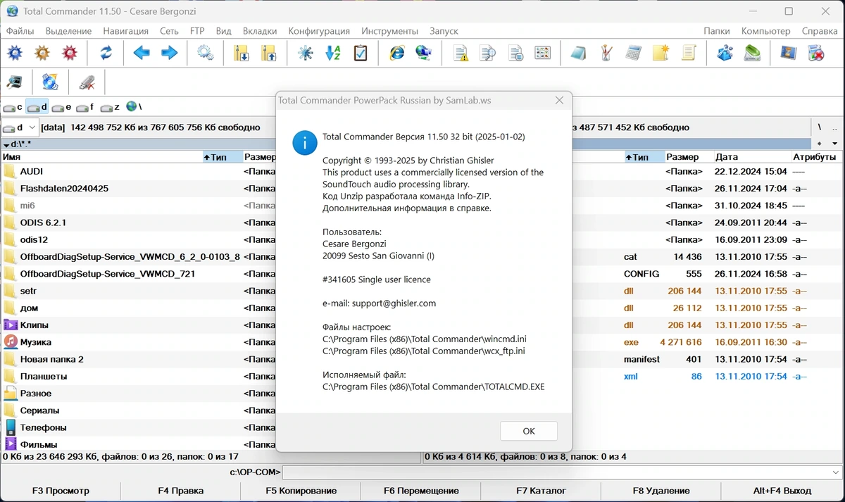Close the about dialog with X

click(x=559, y=101)
